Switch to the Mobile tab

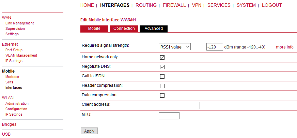click(x=94, y=29)
